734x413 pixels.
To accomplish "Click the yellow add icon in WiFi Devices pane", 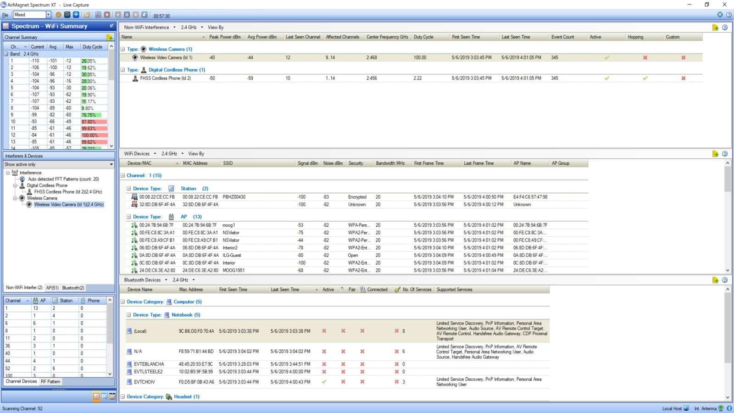I will (715, 154).
